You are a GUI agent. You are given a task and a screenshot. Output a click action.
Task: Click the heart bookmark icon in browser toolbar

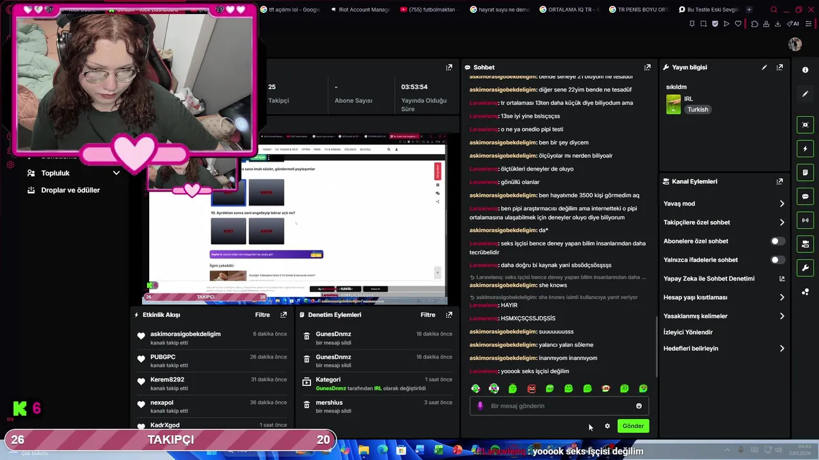click(738, 24)
